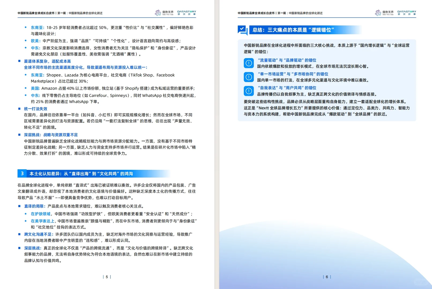Click the exclamation icon beside “流量驱动”与“品牌驱动”的错位
This screenshot has height=289, width=432.
249,63
